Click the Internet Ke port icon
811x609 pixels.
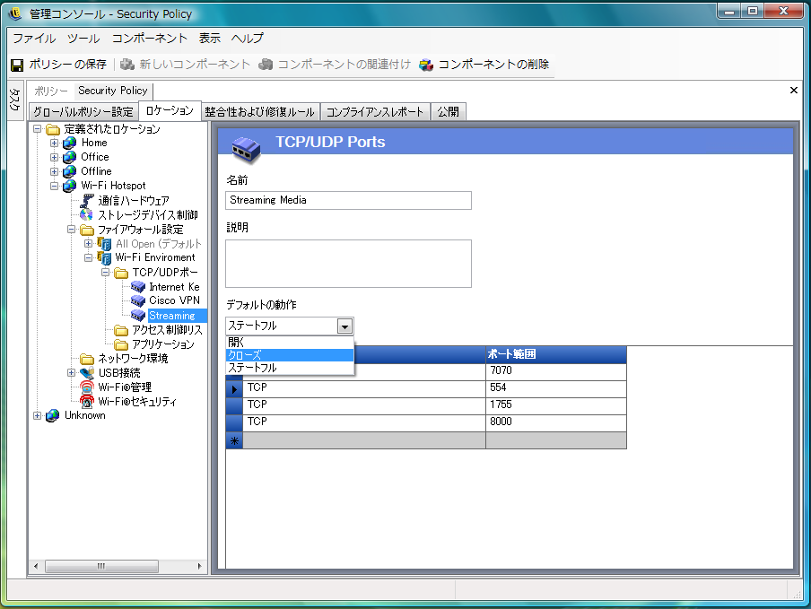(137, 286)
